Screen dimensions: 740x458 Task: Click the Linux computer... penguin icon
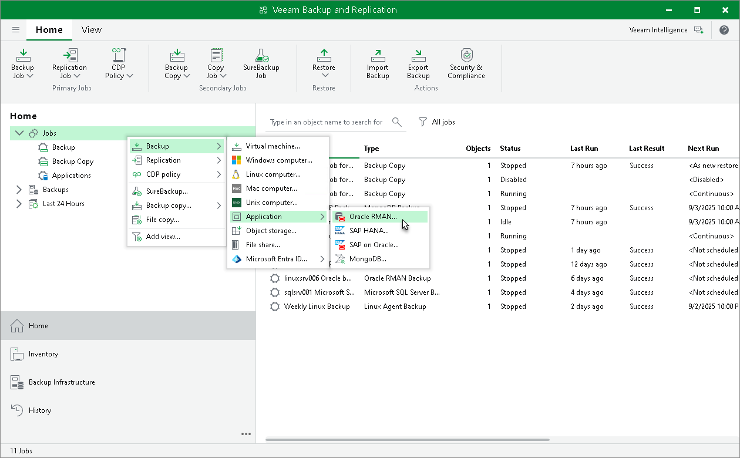(x=237, y=174)
